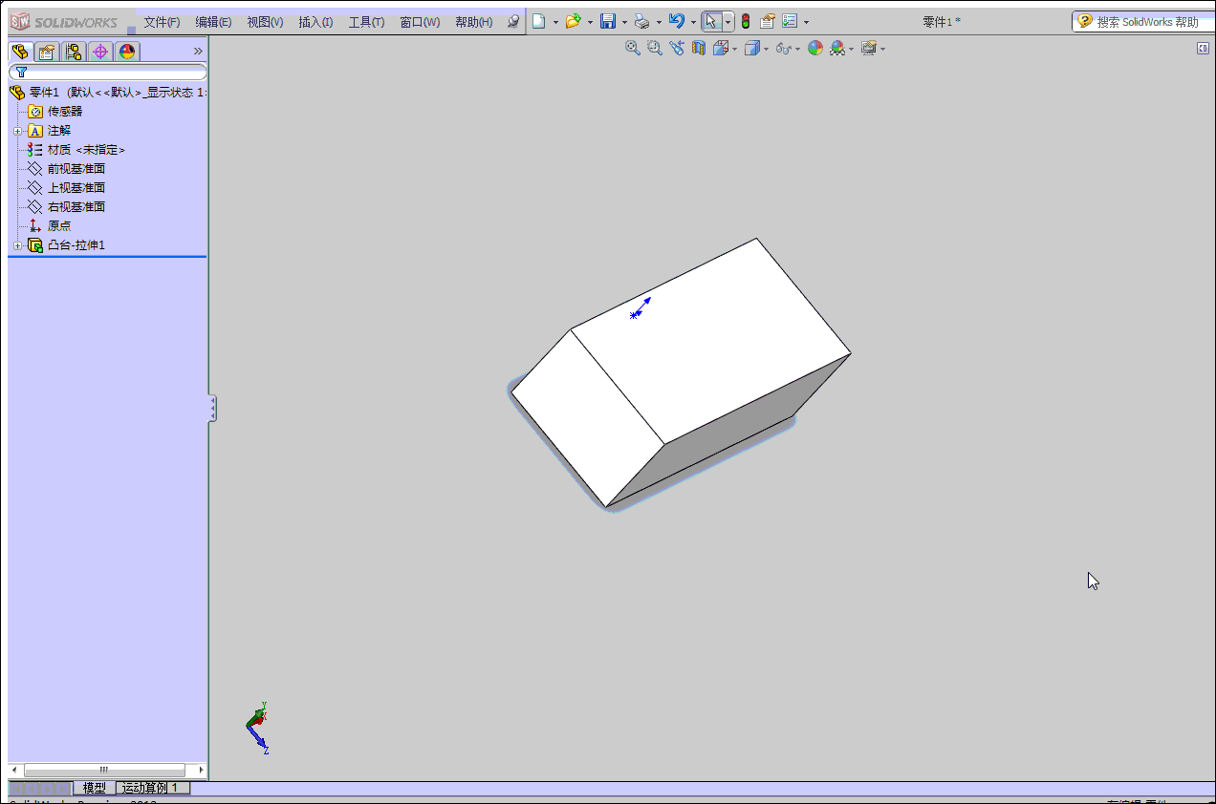Open the 视图(V) menu

click(265, 22)
